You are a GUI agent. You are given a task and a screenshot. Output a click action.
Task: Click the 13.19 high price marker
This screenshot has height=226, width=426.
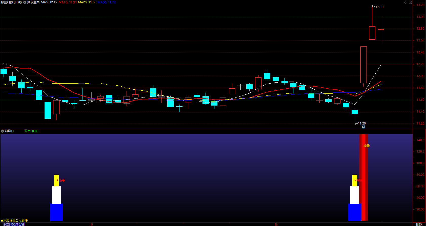coord(379,7)
